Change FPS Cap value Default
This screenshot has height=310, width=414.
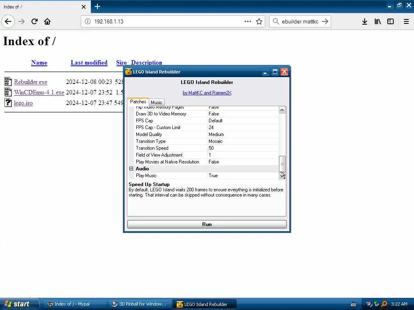tap(243, 120)
